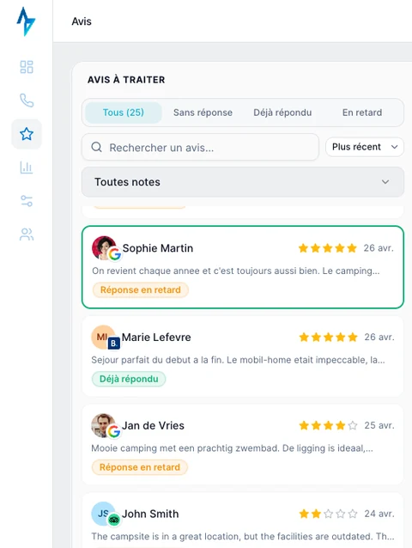Click John Smith's two-star rating
The height and width of the screenshot is (548, 412).
click(x=328, y=514)
